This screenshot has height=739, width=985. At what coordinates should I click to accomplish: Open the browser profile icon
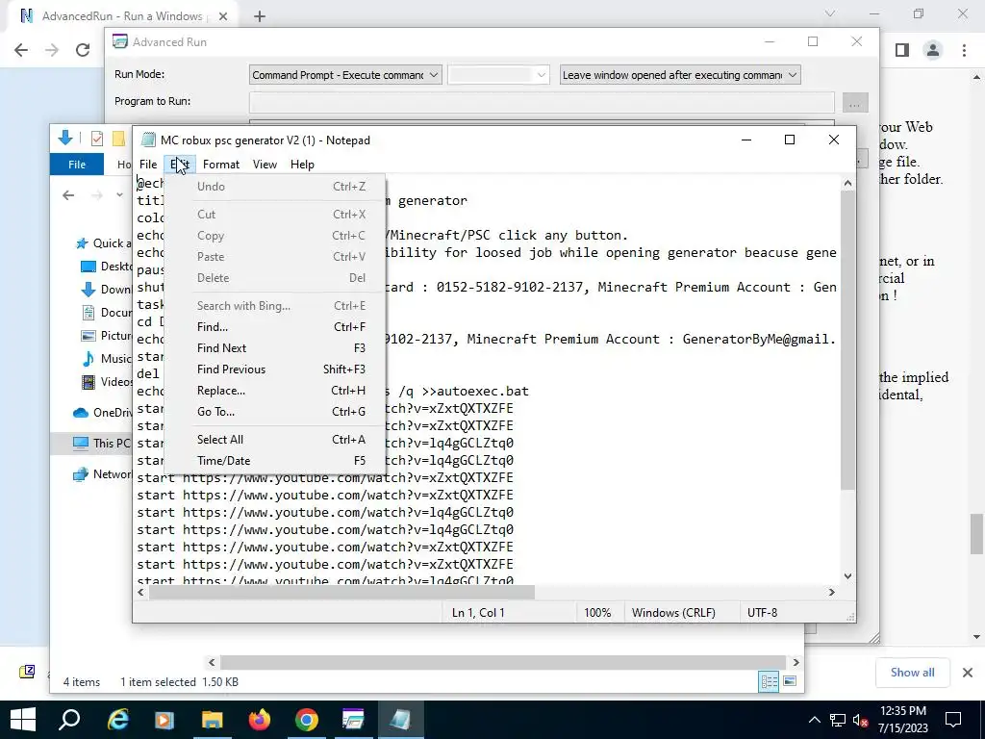click(933, 50)
